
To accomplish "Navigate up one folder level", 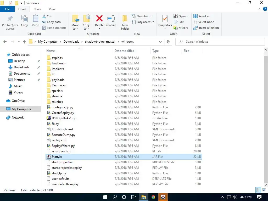I will click(x=24, y=42).
